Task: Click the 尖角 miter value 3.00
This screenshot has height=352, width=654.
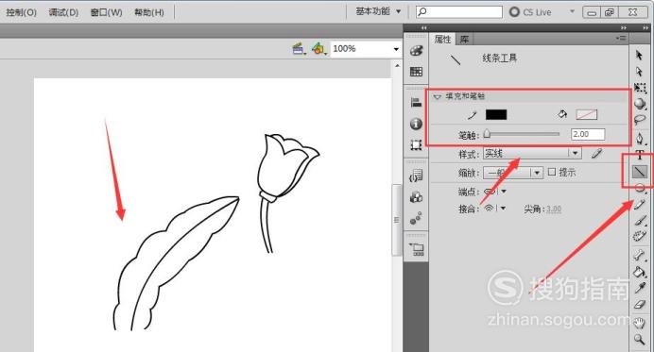Action: (x=554, y=209)
